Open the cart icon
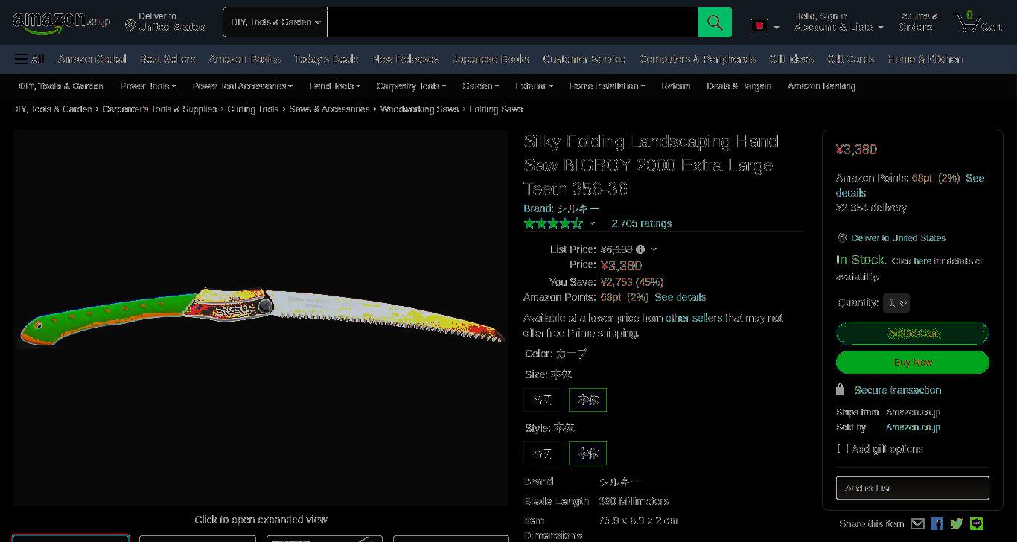This screenshot has width=1017, height=542. (978, 22)
